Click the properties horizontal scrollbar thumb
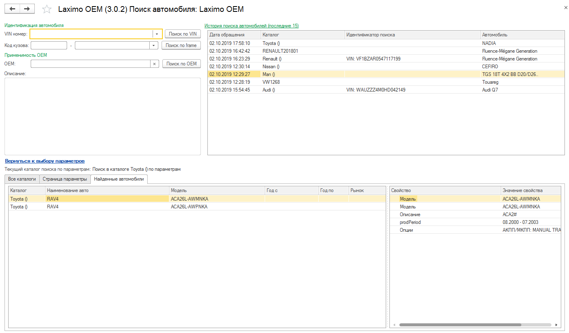569x333 pixels. 460,325
